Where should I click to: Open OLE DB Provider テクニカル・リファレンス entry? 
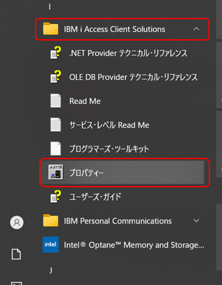(133, 77)
